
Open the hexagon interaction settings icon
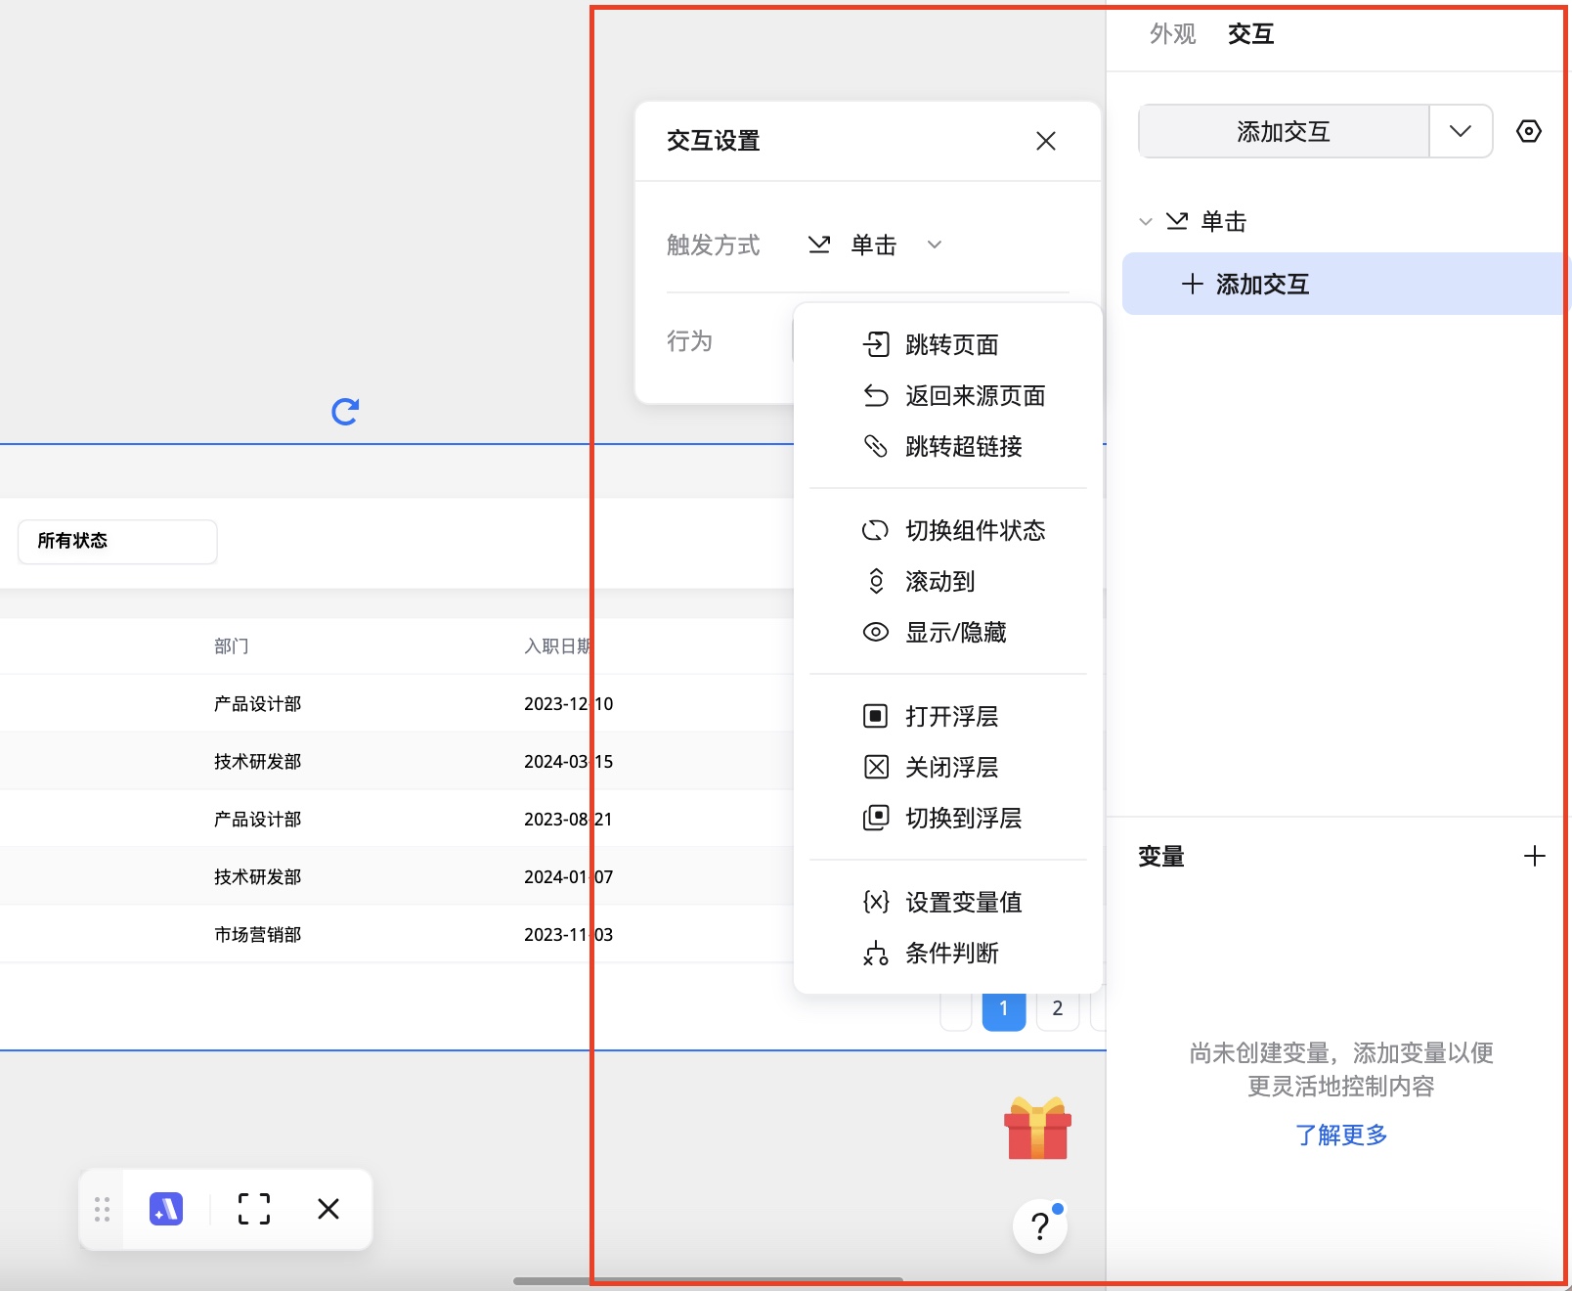[x=1529, y=131]
